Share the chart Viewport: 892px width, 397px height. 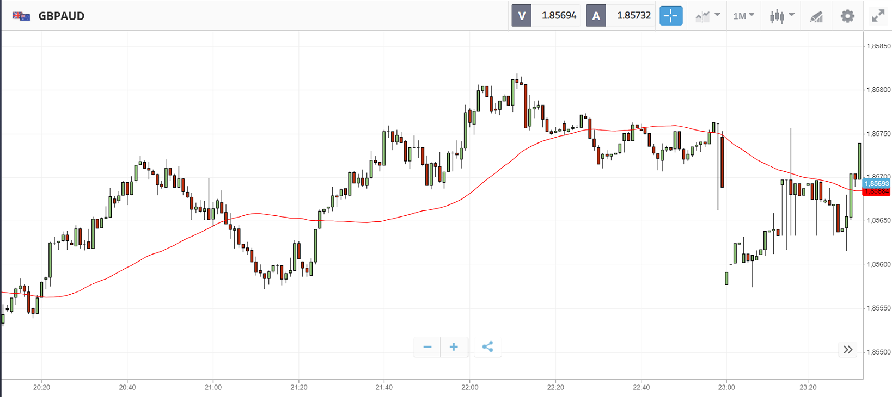[x=487, y=347]
